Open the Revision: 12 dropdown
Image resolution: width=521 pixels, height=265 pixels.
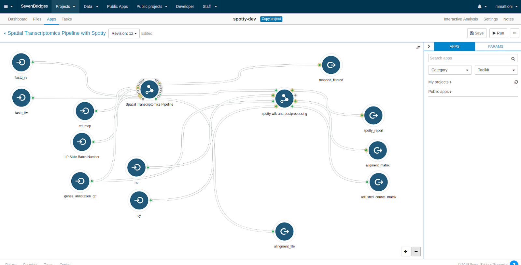[x=124, y=33]
